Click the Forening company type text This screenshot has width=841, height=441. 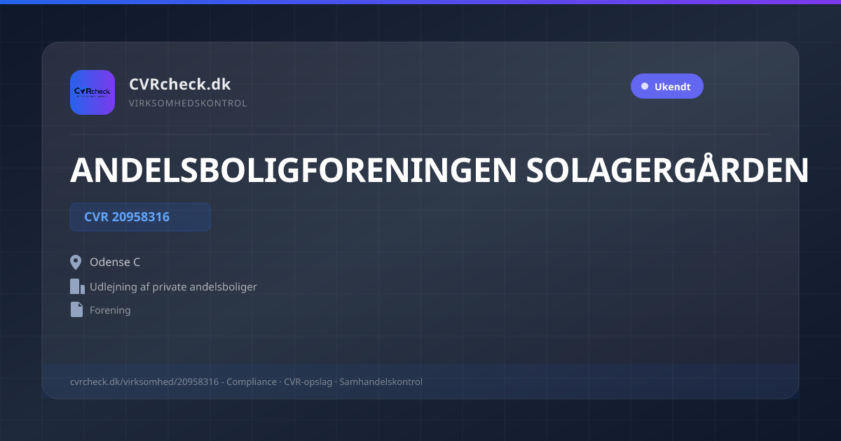pyautogui.click(x=110, y=310)
